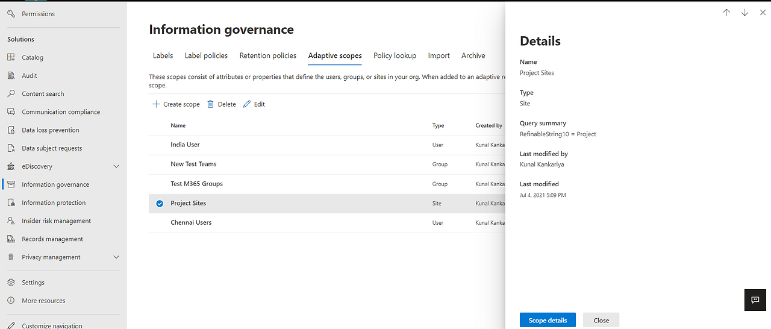Click the Information governance icon

click(11, 184)
